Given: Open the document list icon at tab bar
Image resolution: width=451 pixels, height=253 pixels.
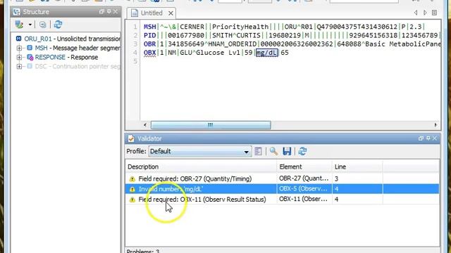Looking at the screenshot, I should pos(435,13).
